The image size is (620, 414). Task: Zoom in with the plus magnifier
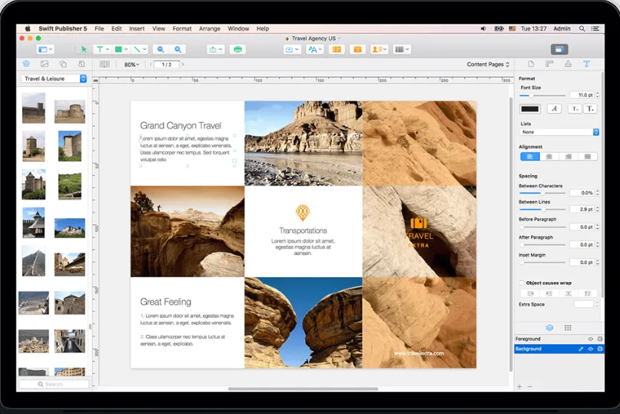coord(178,49)
